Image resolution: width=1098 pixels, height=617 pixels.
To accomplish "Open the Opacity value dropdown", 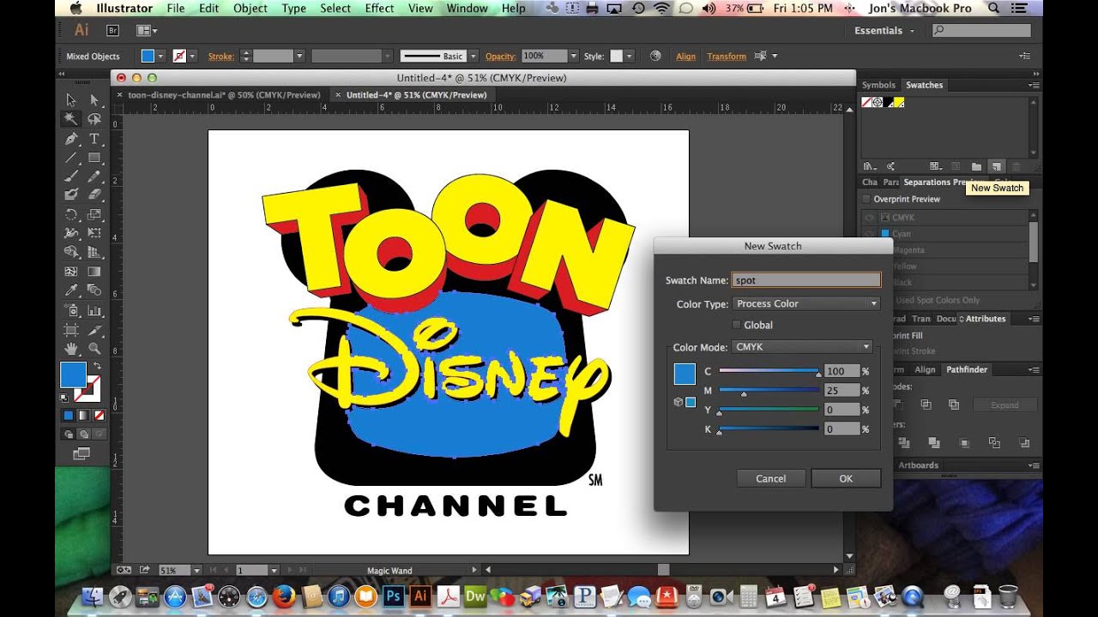I will 573,56.
